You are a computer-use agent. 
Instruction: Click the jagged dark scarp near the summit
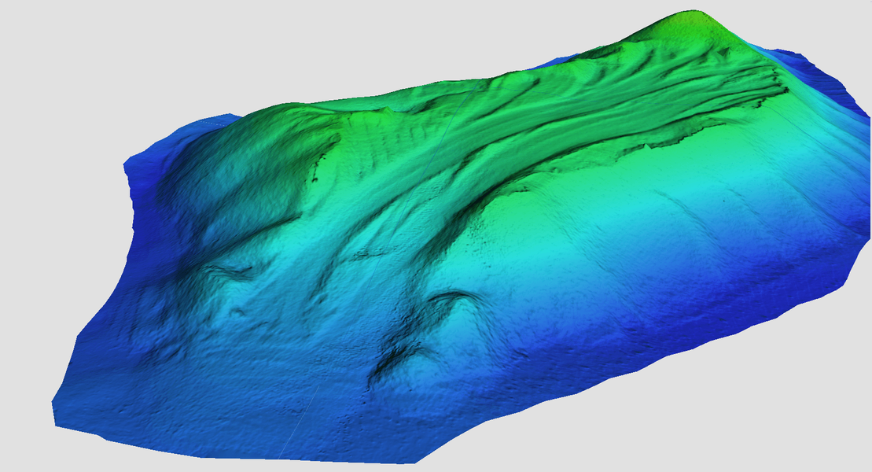coord(755,98)
